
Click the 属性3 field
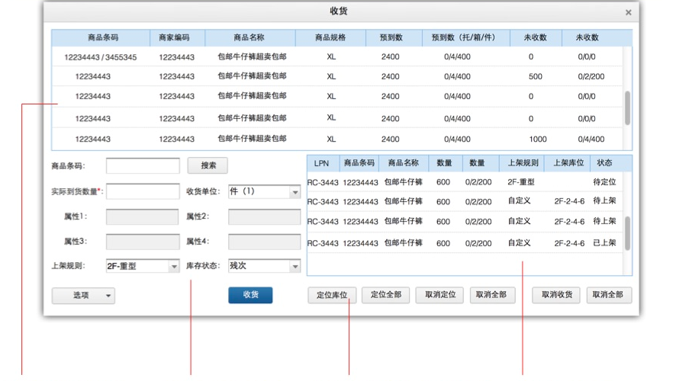[x=143, y=242]
